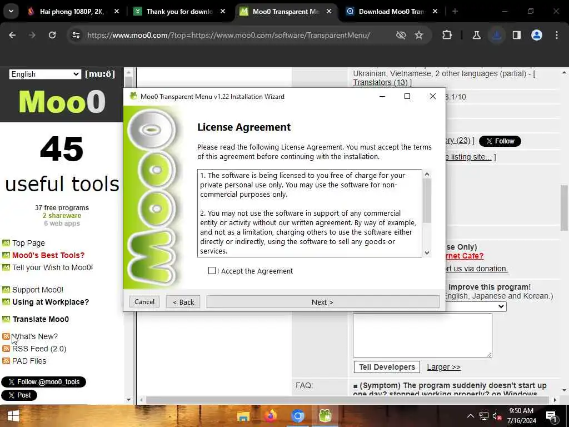Screen dimensions: 569x427
Task: Show hidden system tray icons
Action: point(470,416)
